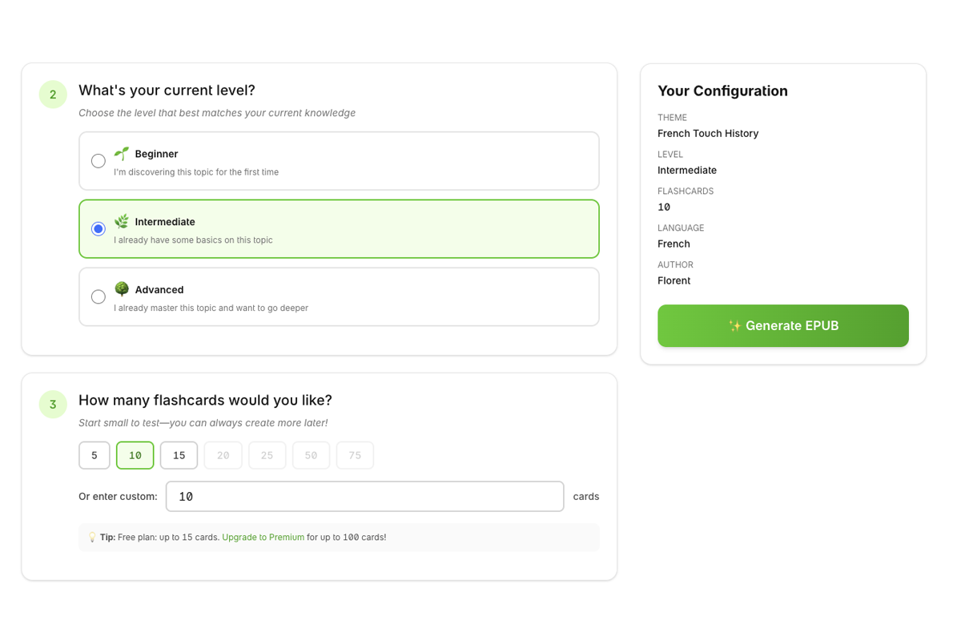This screenshot has width=961, height=641.
Task: Click the tree icon next to Advanced
Action: click(x=122, y=288)
